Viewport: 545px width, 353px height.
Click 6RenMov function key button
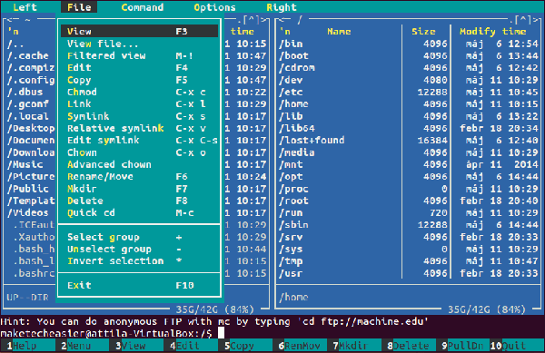coord(300,346)
